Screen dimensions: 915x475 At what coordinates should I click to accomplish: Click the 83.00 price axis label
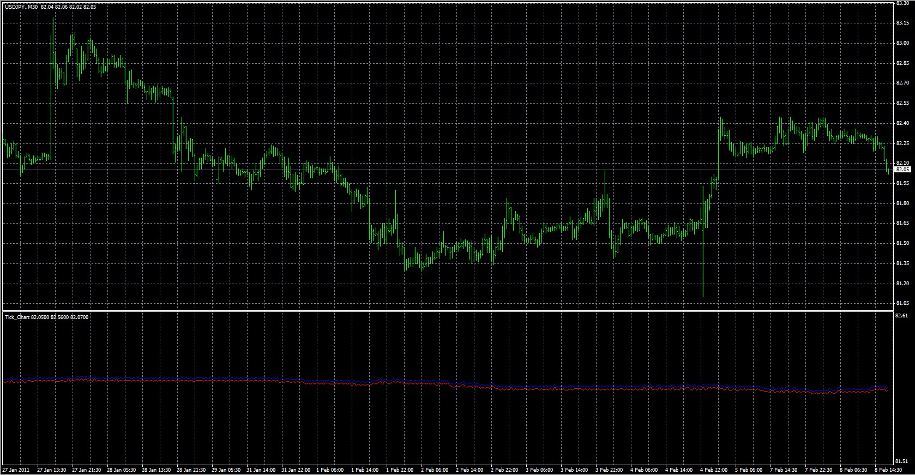point(902,43)
